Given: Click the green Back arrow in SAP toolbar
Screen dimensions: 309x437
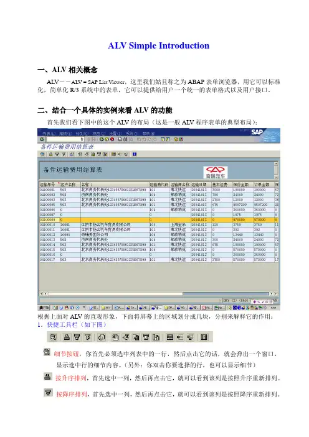Looking at the screenshot, I should 102,139.
